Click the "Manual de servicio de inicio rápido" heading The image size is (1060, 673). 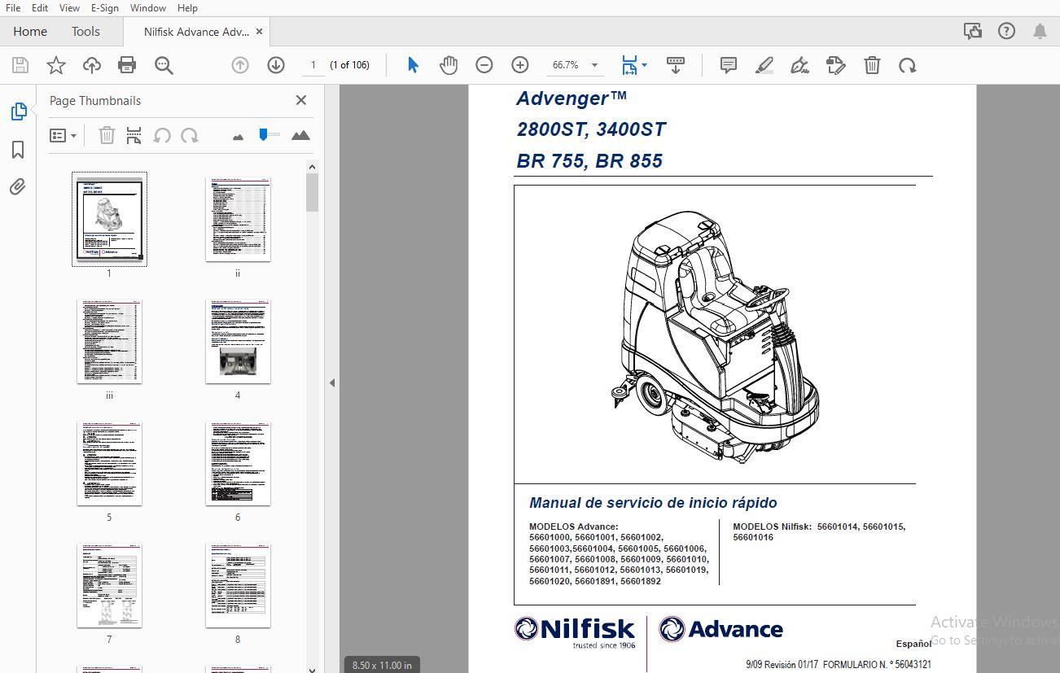[x=653, y=503]
